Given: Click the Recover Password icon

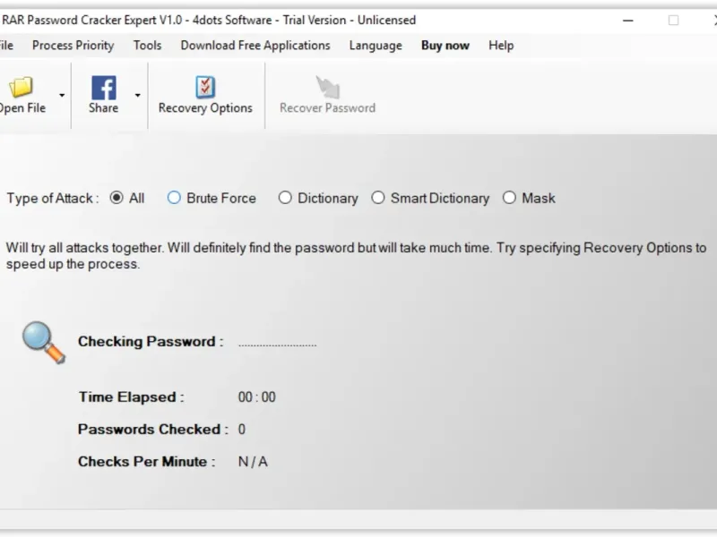Looking at the screenshot, I should [x=327, y=88].
